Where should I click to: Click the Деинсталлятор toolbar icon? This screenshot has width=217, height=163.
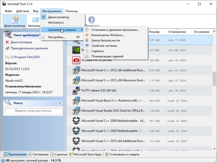tap(15, 20)
